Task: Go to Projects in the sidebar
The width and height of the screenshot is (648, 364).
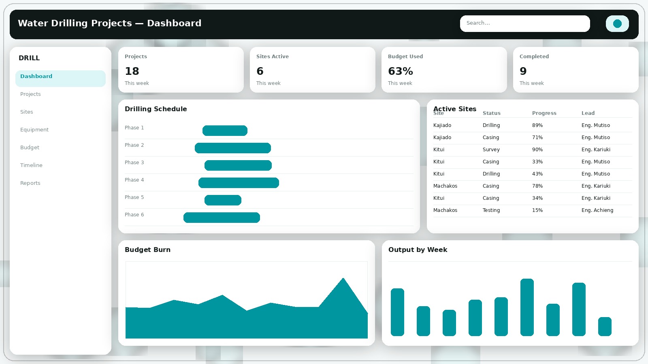Action: (x=30, y=94)
